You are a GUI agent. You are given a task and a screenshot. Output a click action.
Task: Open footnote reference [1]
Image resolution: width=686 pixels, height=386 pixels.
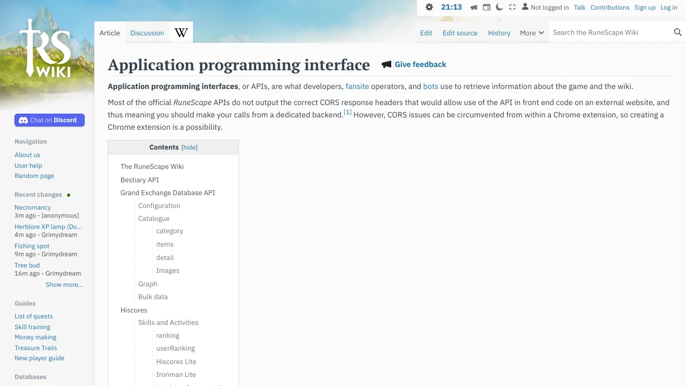(x=347, y=112)
